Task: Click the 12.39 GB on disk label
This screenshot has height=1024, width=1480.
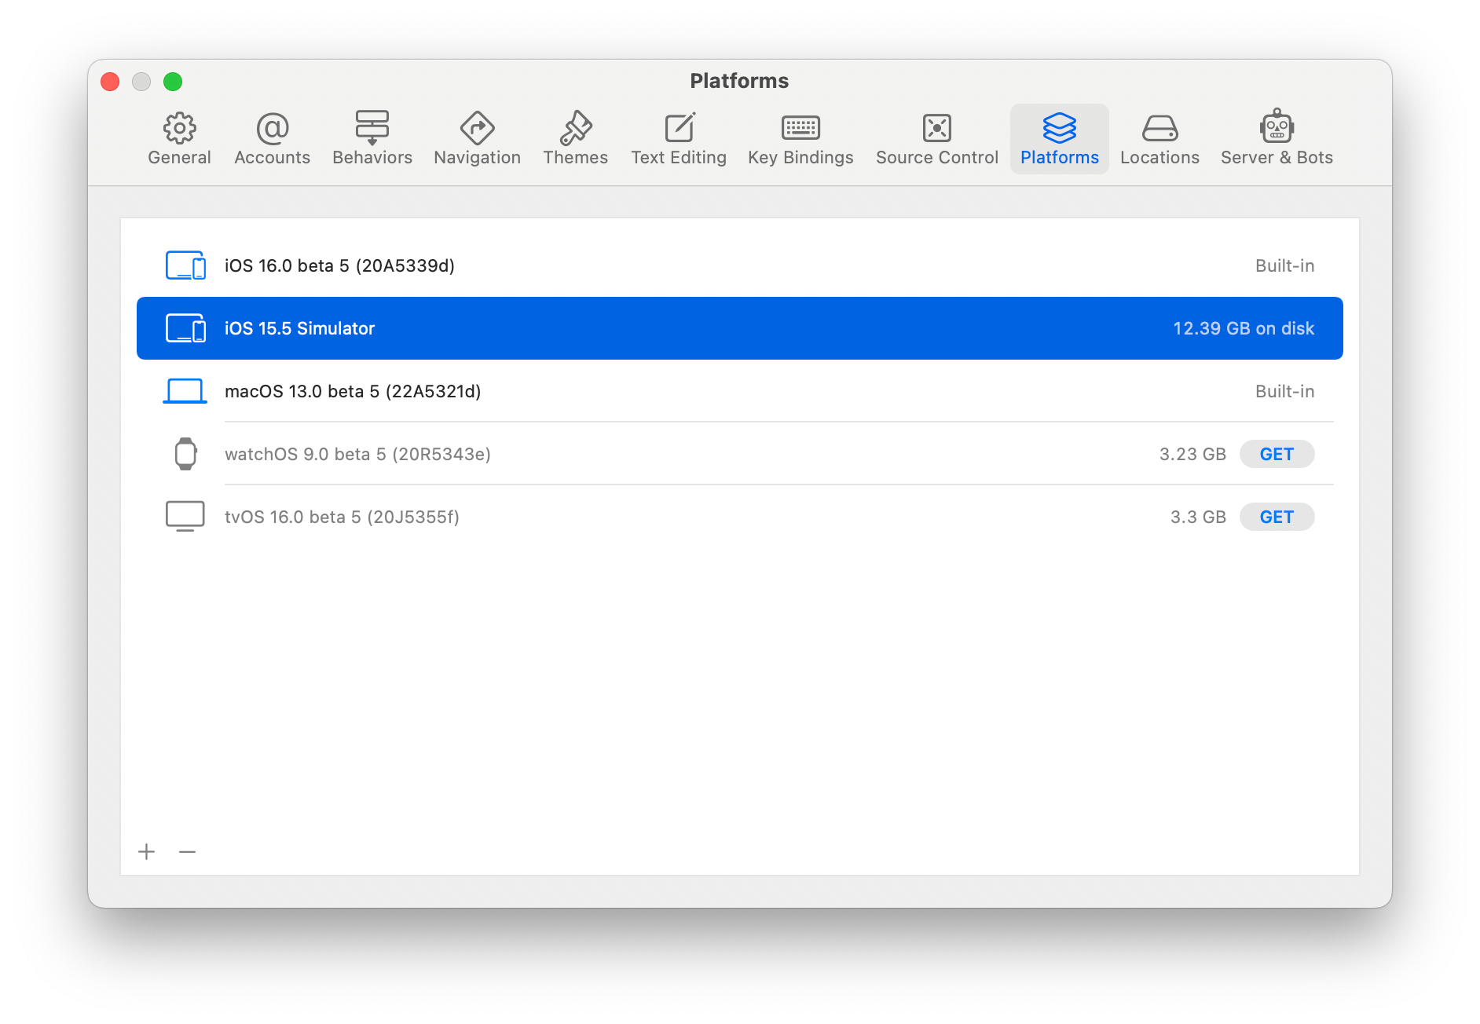Action: [1244, 328]
